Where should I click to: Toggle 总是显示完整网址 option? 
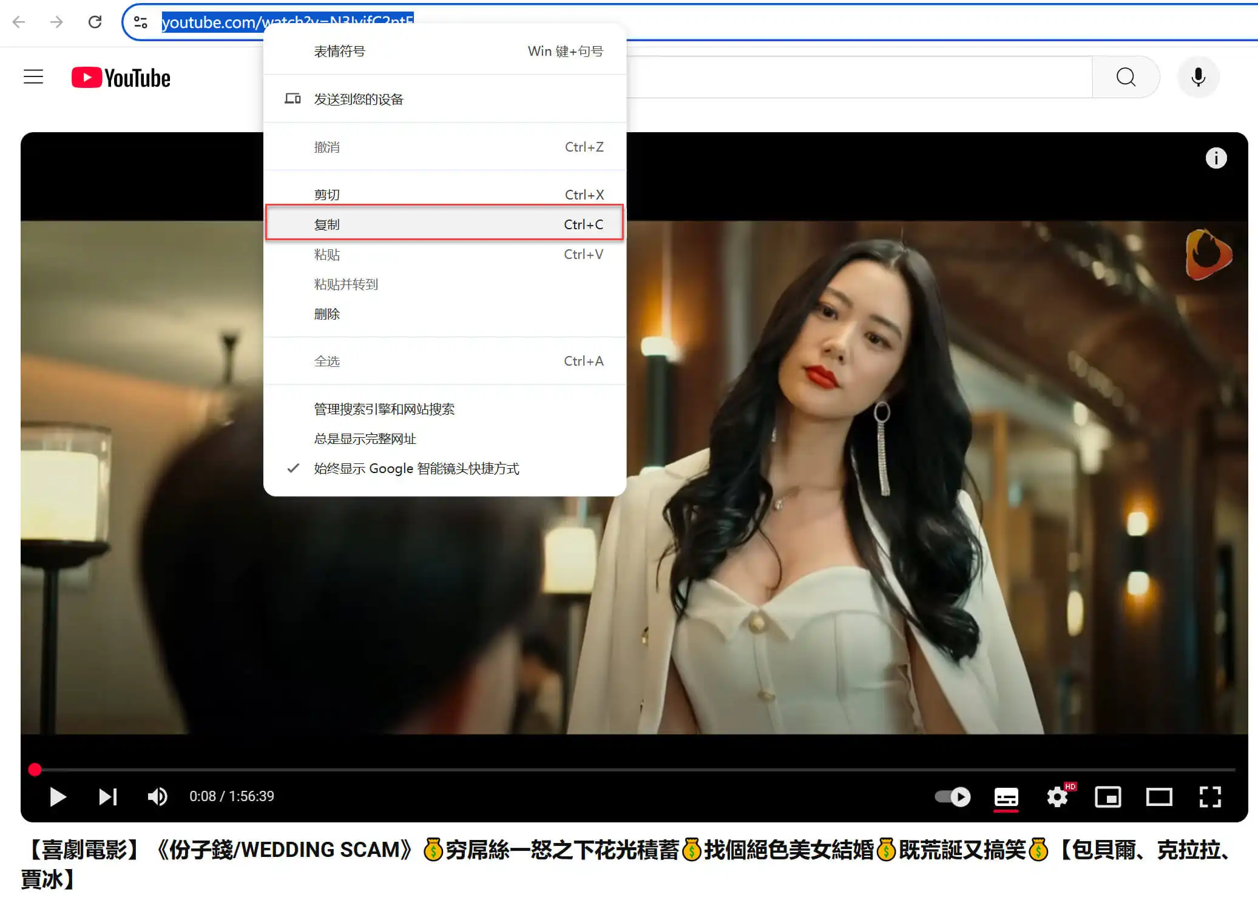[x=445, y=438]
